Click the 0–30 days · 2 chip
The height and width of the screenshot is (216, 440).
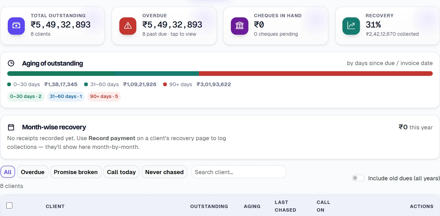(x=26, y=96)
